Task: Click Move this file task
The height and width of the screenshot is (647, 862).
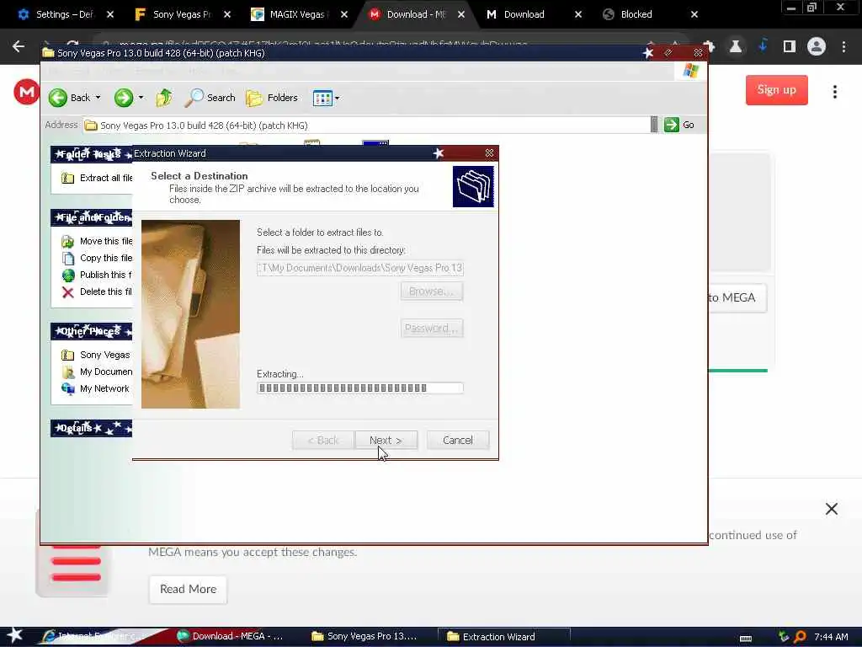Action: (x=97, y=241)
